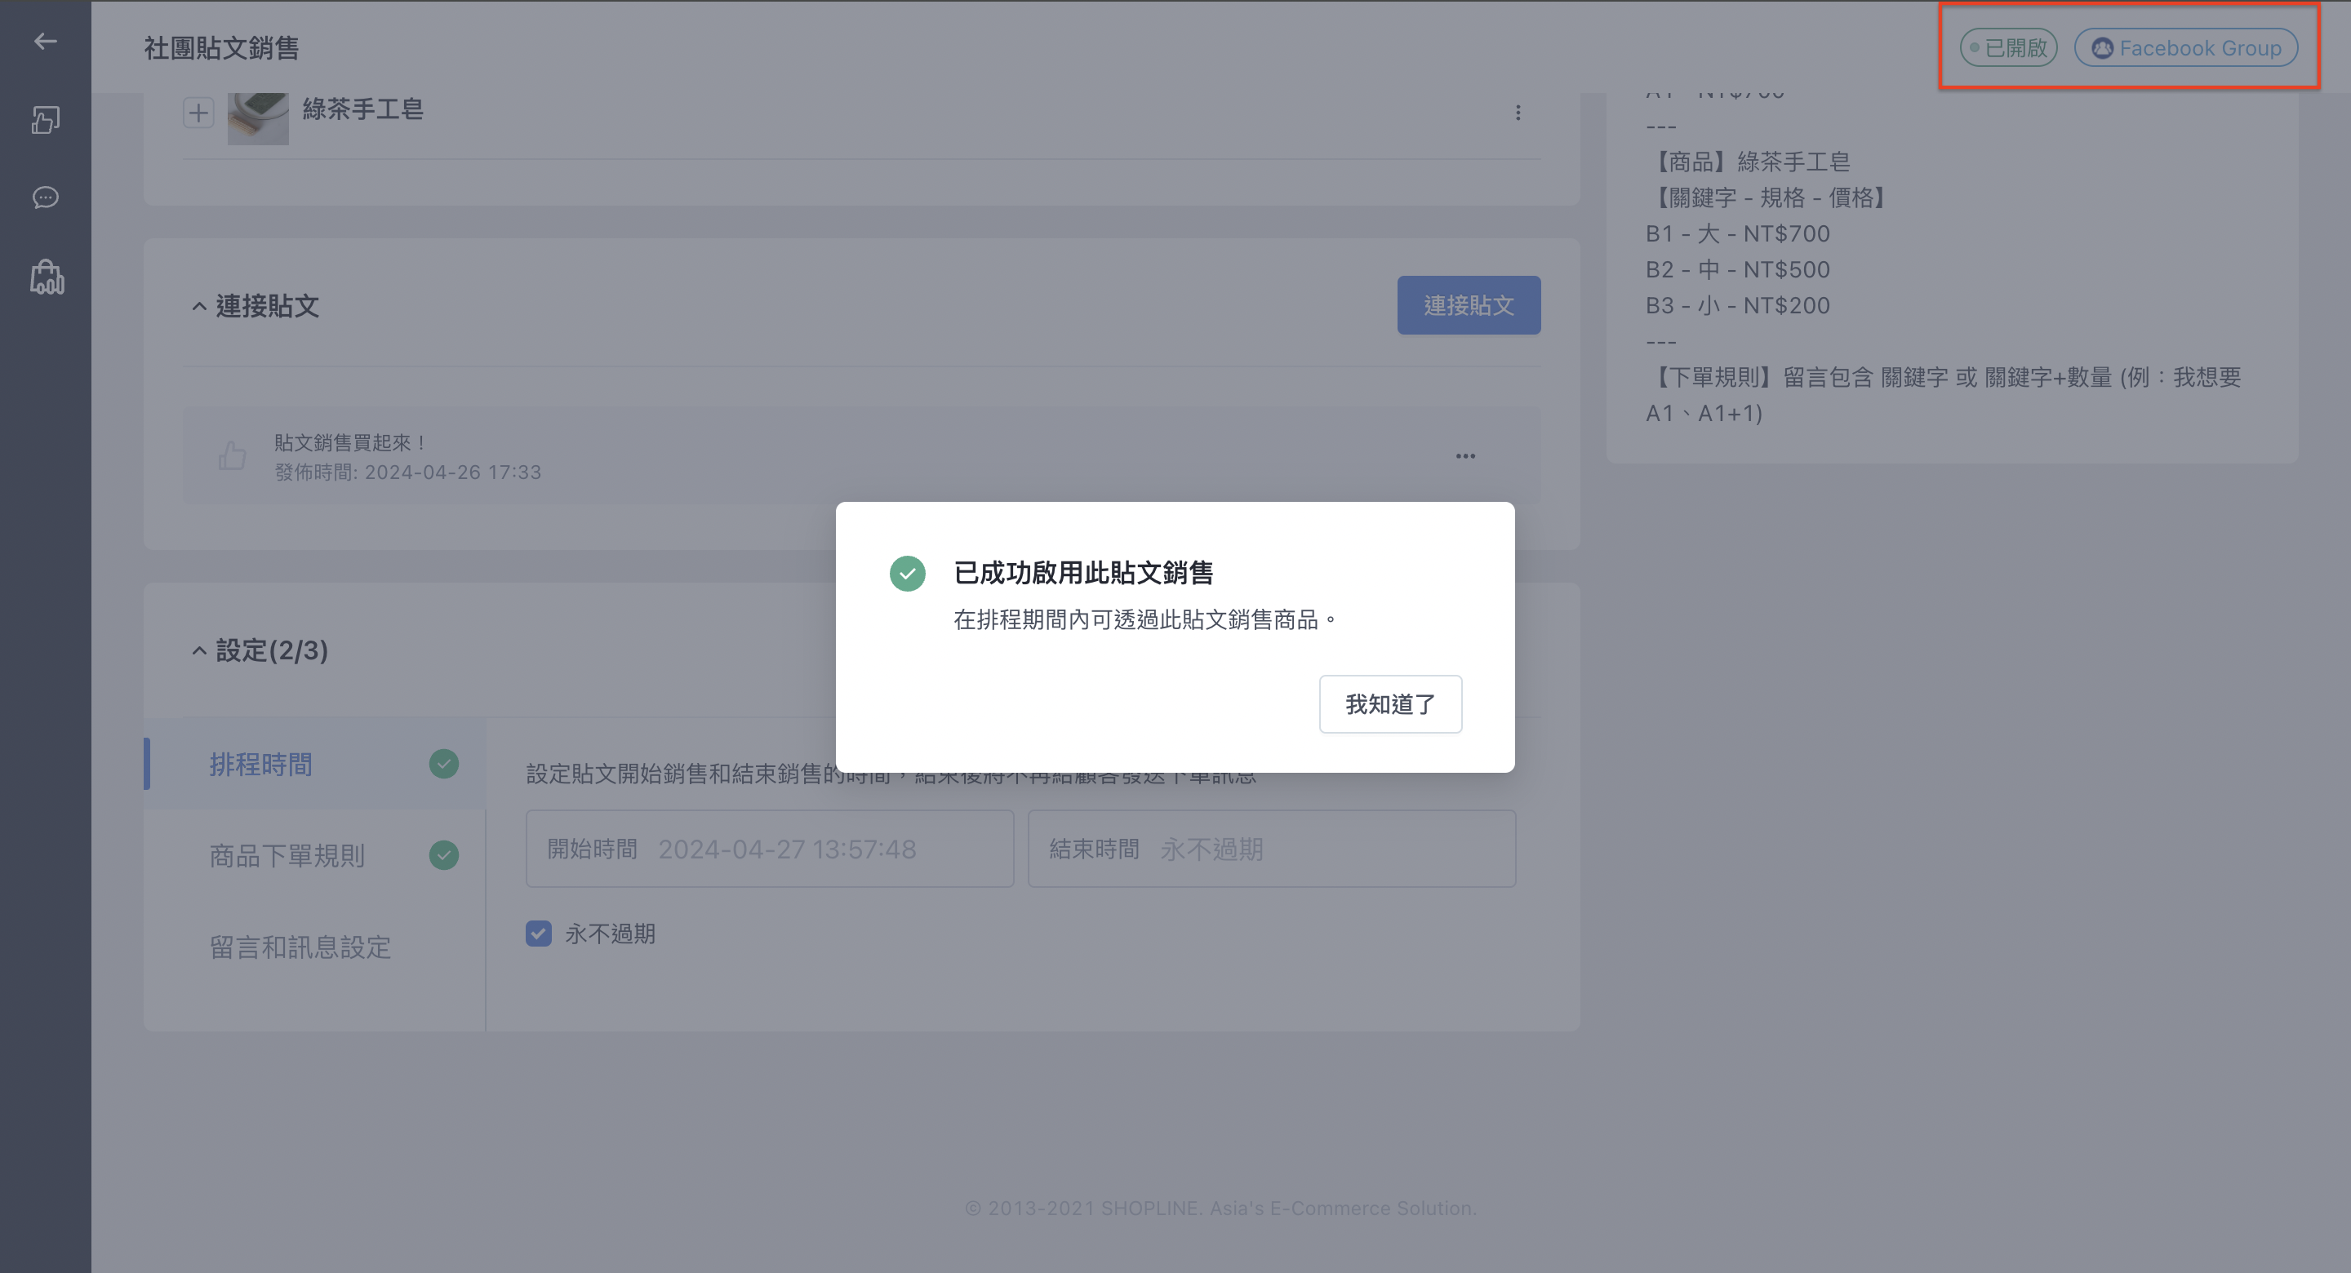Open the three-dots menu of linked post
This screenshot has width=2351, height=1273.
coord(1466,455)
